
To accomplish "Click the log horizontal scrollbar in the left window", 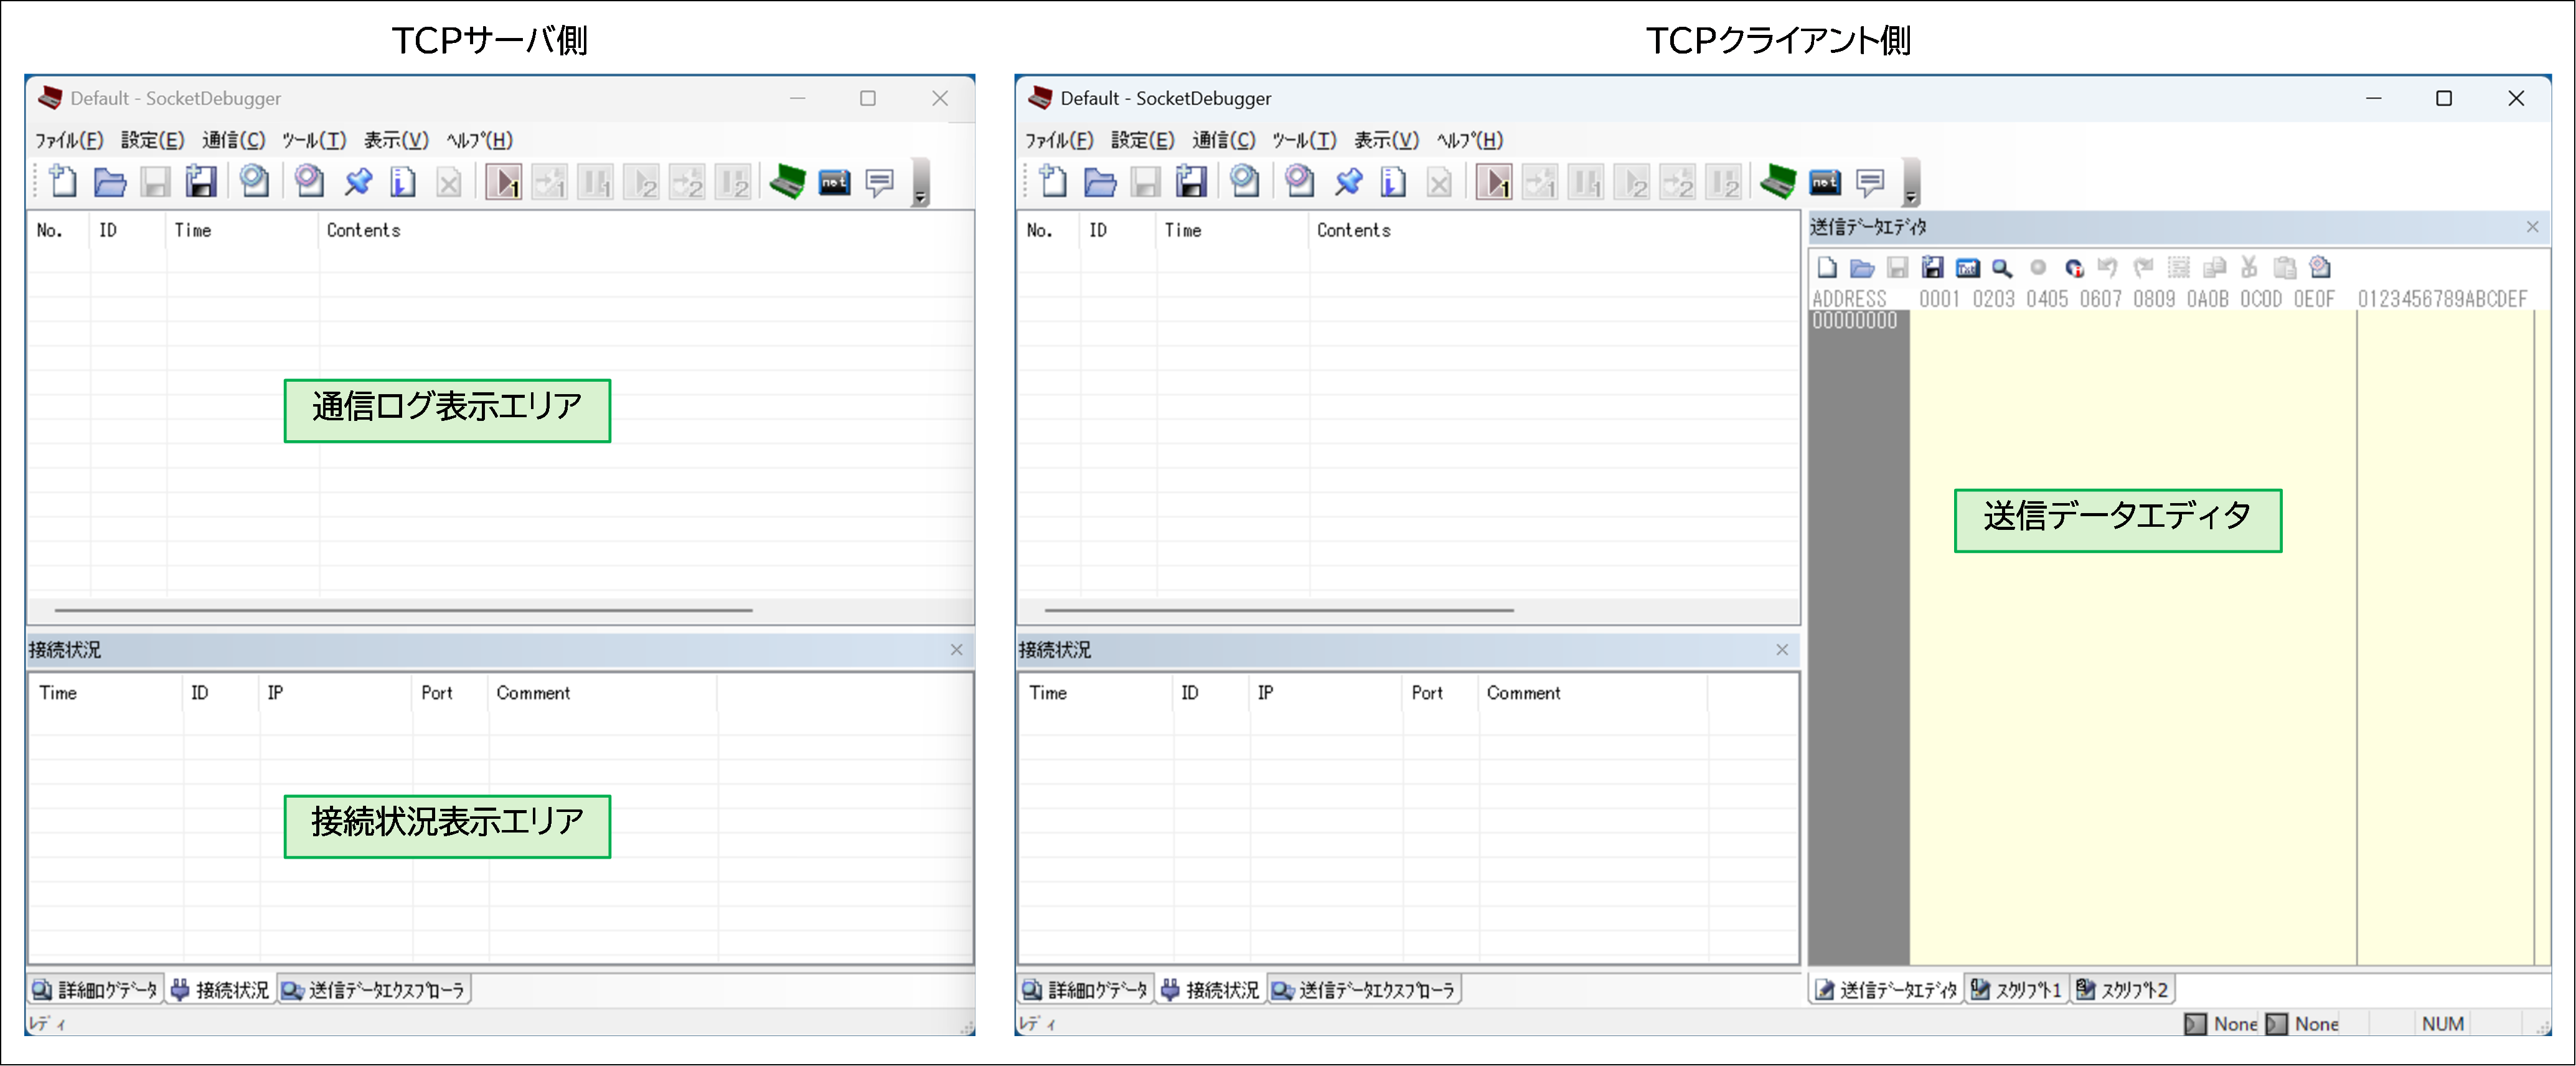I will pyautogui.click(x=403, y=609).
